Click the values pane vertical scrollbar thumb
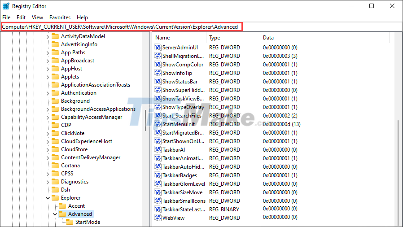The height and width of the screenshot is (227, 403). [399, 173]
